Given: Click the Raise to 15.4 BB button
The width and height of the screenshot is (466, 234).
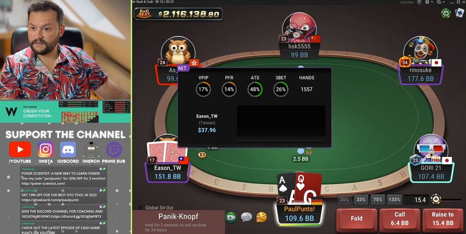Looking at the screenshot, I should tap(443, 219).
